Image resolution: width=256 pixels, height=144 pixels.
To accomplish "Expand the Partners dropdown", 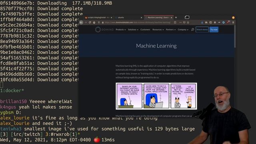I will pos(171,30).
